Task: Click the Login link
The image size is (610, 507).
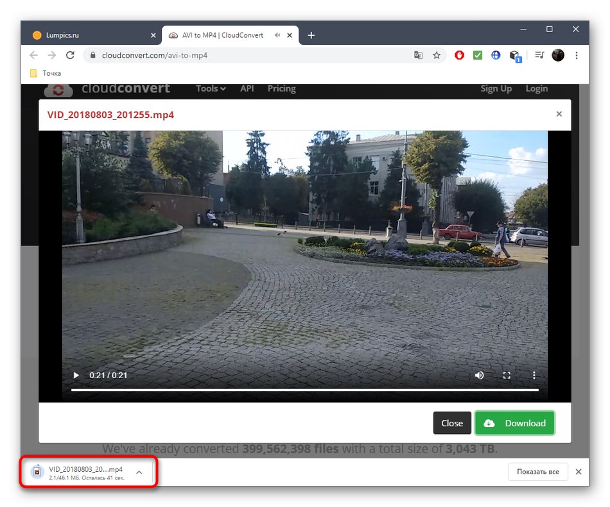Action: tap(536, 88)
